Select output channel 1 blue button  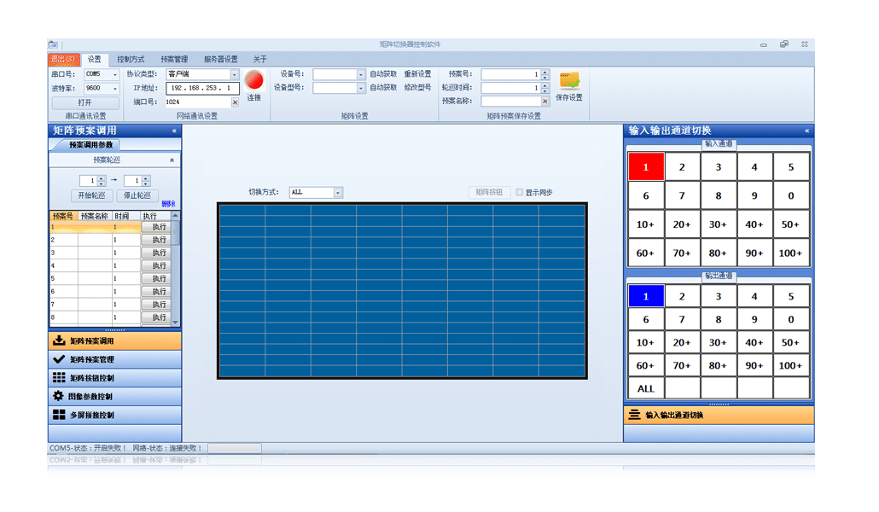coord(646,296)
